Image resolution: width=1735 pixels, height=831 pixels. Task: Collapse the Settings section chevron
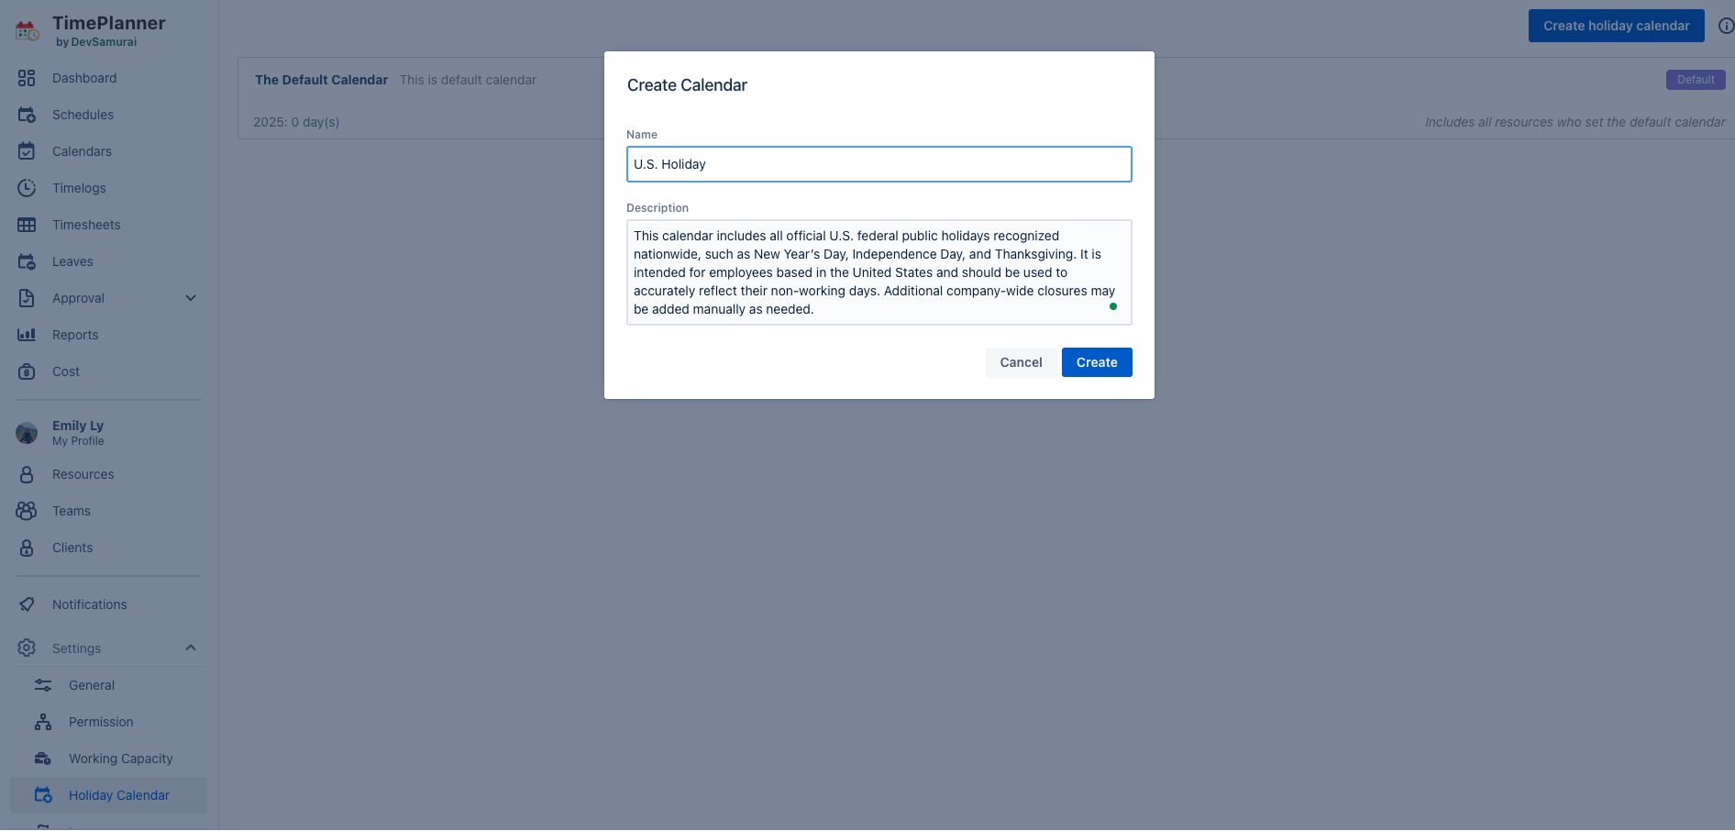[x=191, y=648]
